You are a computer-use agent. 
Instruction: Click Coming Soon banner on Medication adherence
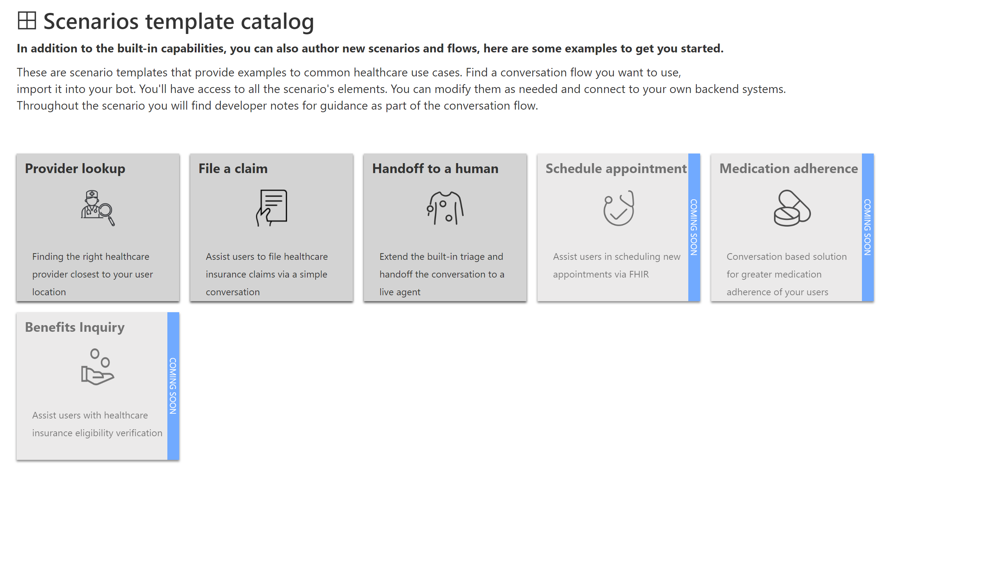867,227
